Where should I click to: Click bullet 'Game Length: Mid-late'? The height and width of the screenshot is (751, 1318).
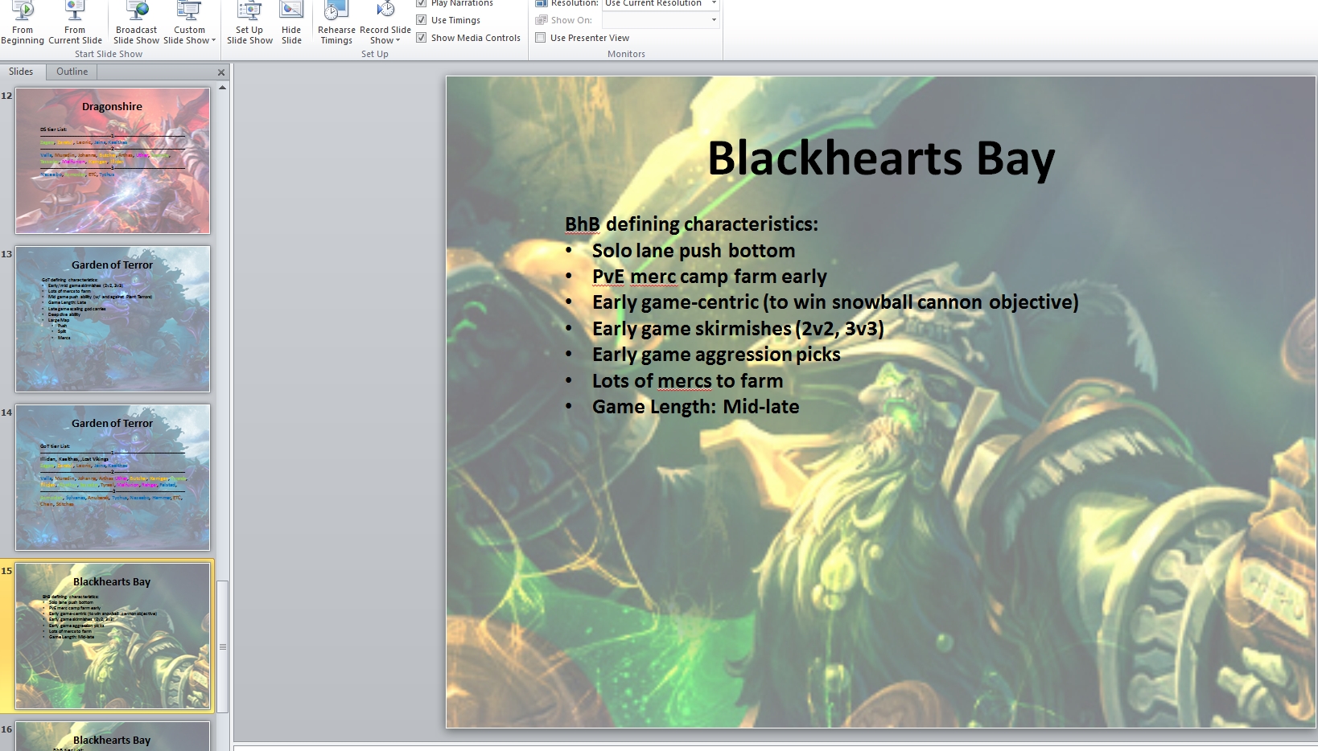point(696,407)
